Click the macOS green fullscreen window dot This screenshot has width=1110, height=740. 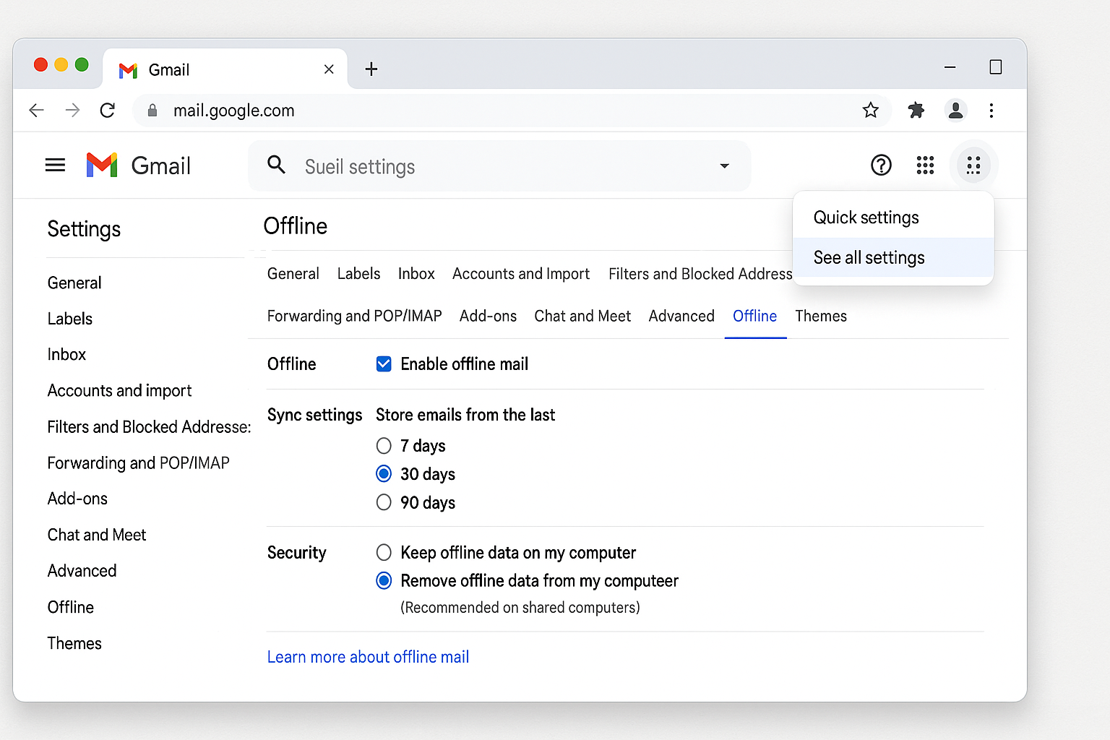pyautogui.click(x=82, y=64)
